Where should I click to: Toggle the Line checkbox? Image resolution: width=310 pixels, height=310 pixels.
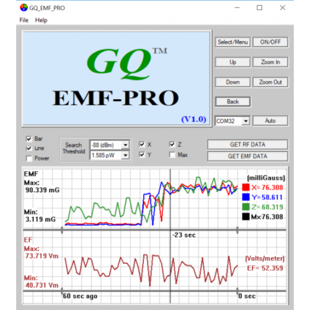29,148
